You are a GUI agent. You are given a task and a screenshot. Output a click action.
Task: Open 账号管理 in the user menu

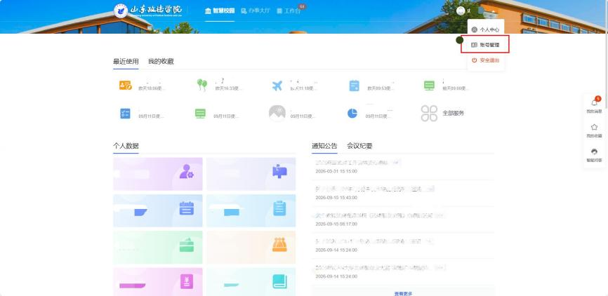click(x=485, y=45)
